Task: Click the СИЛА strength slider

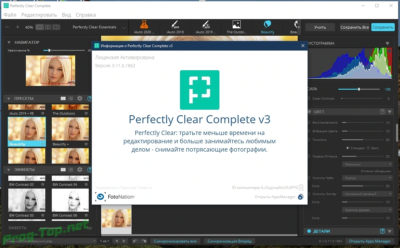Action: coord(359,89)
